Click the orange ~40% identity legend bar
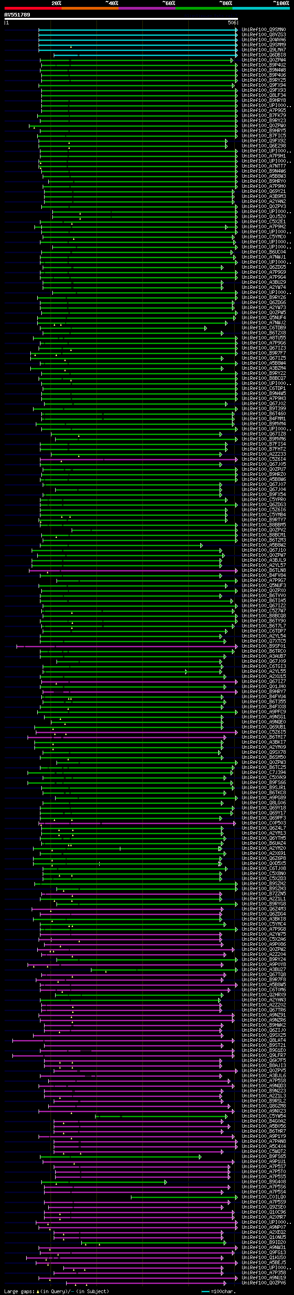 [x=90, y=8]
